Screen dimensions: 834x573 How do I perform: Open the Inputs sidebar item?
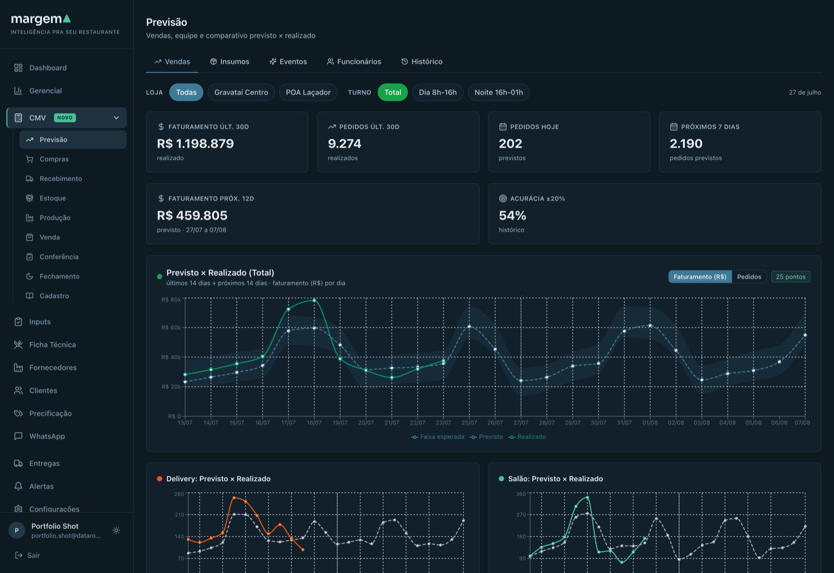tap(66, 322)
